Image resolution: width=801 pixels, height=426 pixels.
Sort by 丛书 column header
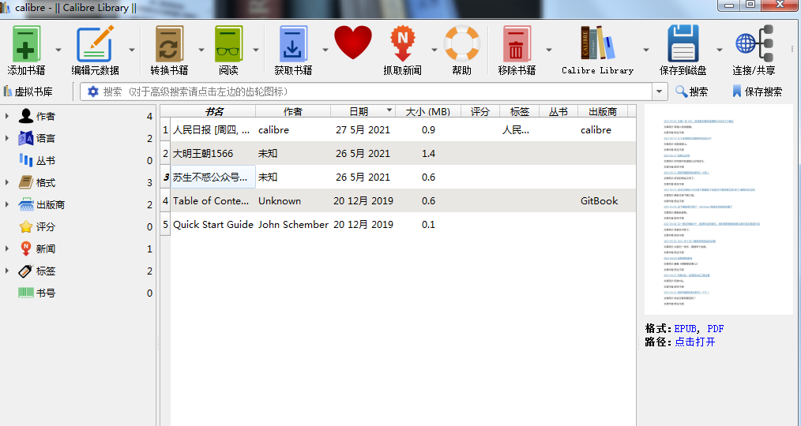click(x=558, y=111)
